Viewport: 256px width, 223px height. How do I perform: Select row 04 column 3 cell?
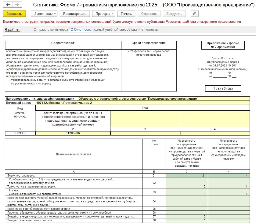tap(187, 201)
